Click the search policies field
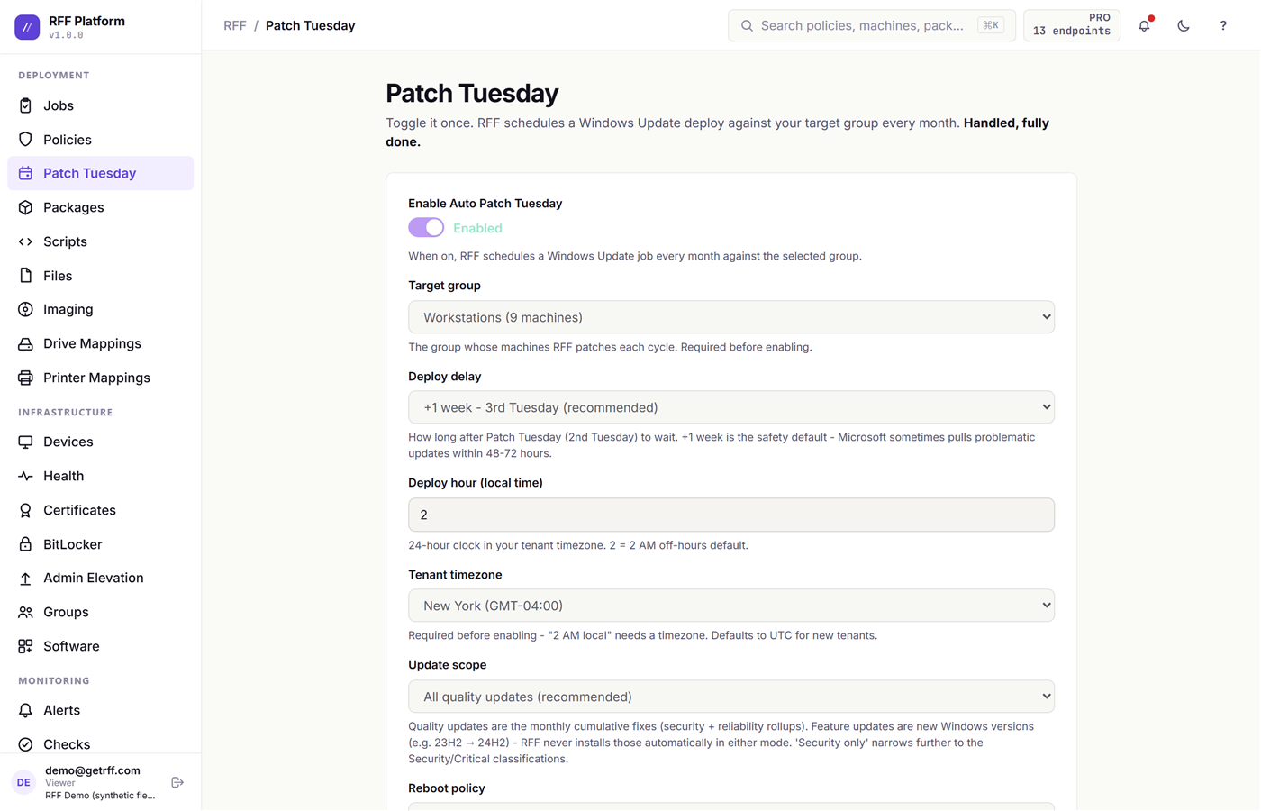The height and width of the screenshot is (811, 1261). 872,25
